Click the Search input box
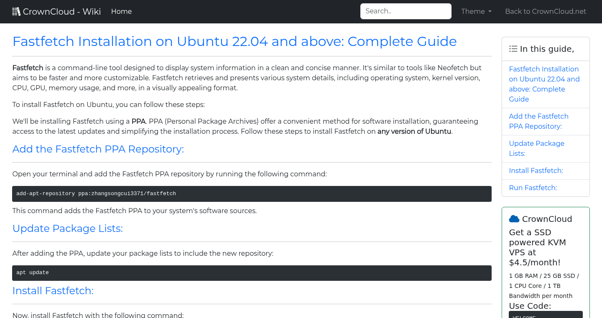Viewport: 602px width, 318px height. point(406,11)
